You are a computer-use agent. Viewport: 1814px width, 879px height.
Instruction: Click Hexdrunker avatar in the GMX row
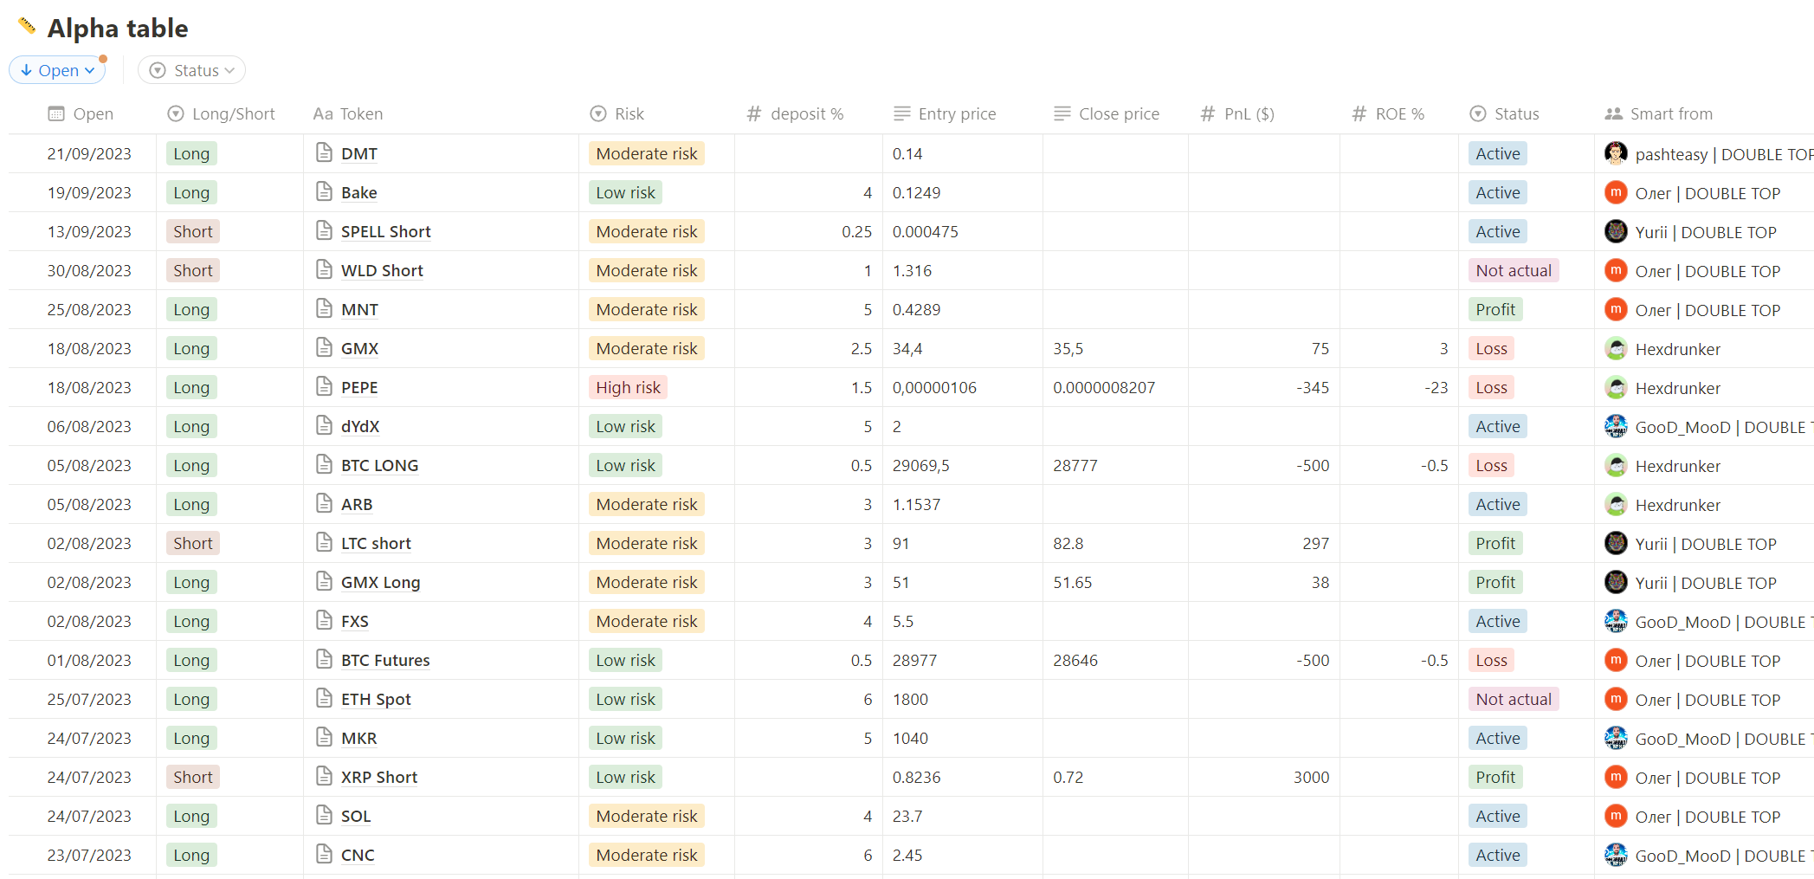click(x=1615, y=349)
